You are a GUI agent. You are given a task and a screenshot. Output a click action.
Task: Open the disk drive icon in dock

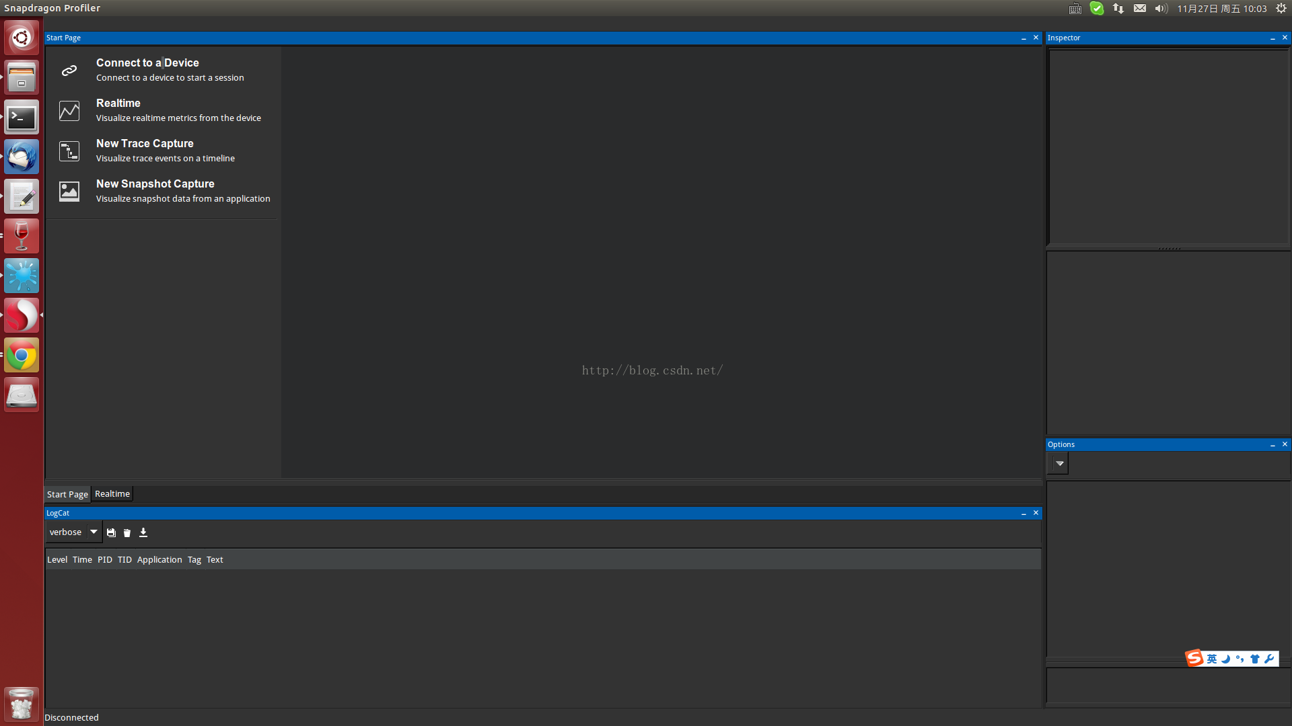pyautogui.click(x=22, y=395)
